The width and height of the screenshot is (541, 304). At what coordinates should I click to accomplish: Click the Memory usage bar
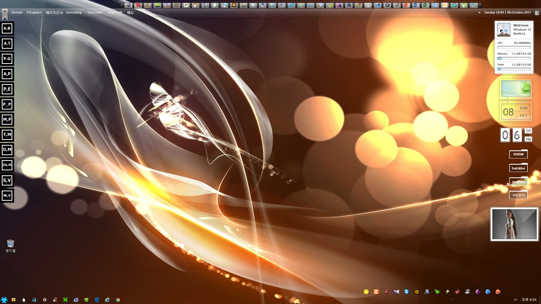coord(514,59)
